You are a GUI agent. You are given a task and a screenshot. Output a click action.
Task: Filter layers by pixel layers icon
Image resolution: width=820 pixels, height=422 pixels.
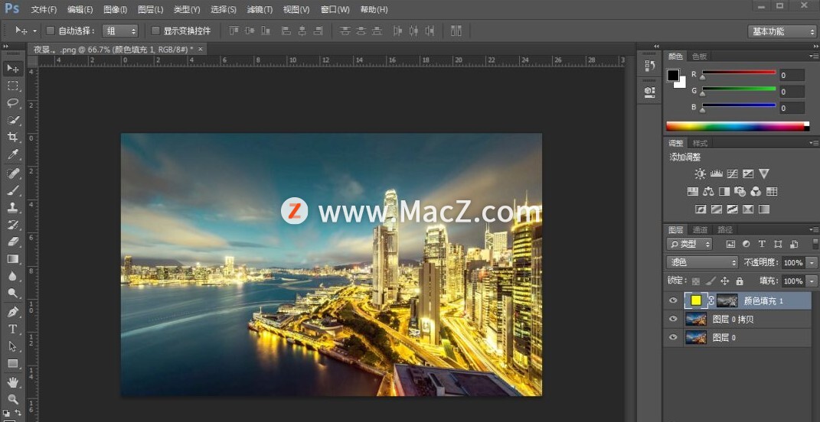click(730, 244)
